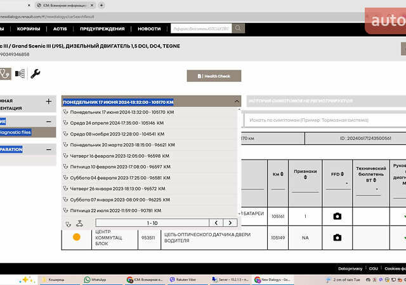
Task: Collapse the session date dropdown
Action: click(237, 101)
